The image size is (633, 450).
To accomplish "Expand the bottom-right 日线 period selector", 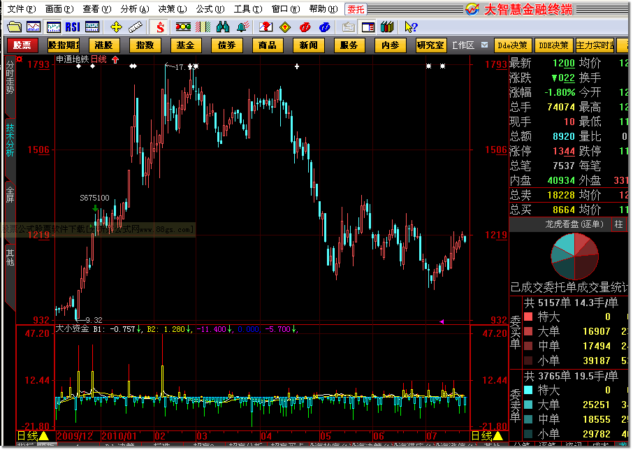I will 487,436.
